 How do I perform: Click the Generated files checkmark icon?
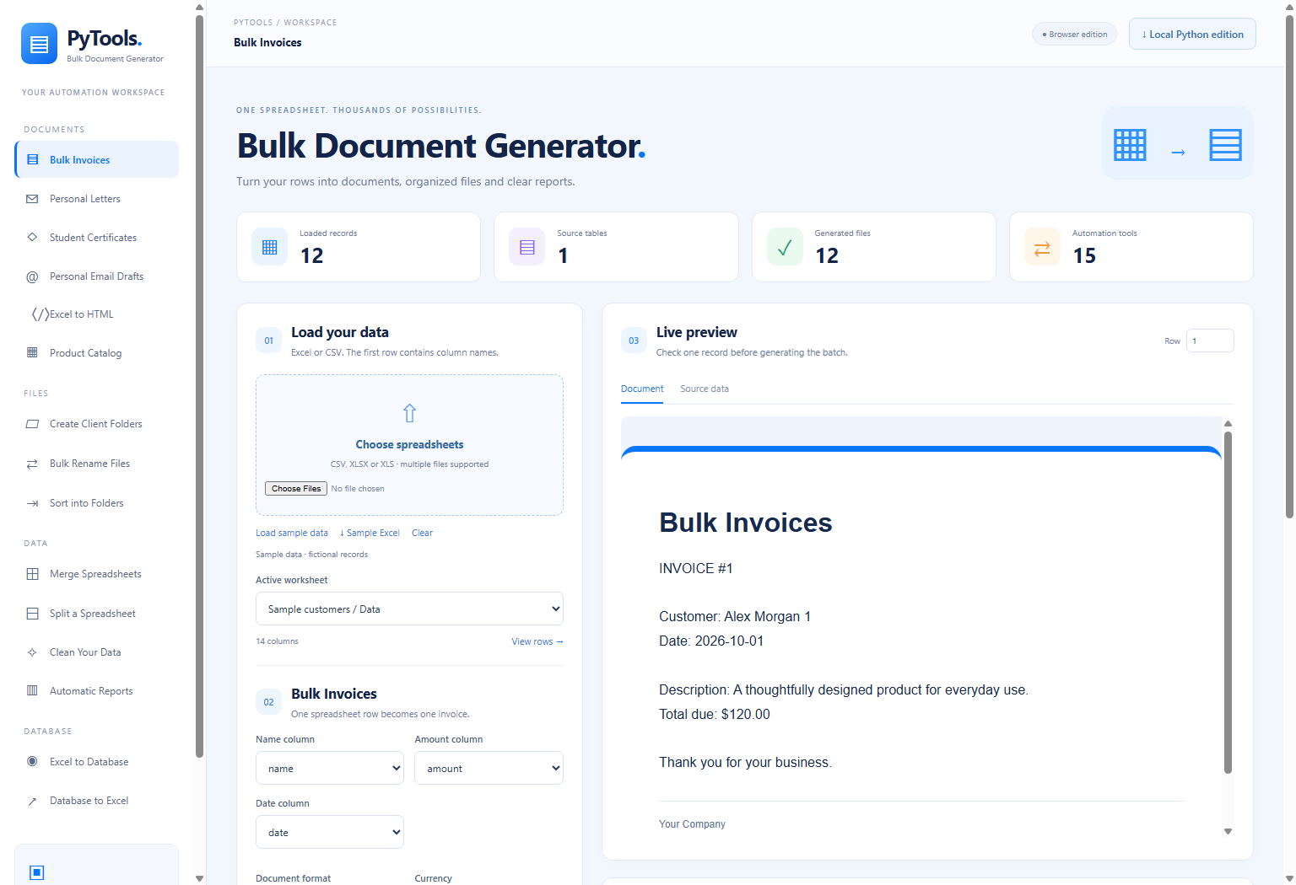[x=785, y=247]
